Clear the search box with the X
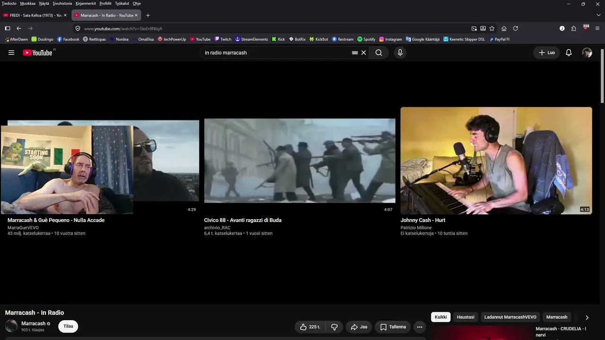 [363, 52]
